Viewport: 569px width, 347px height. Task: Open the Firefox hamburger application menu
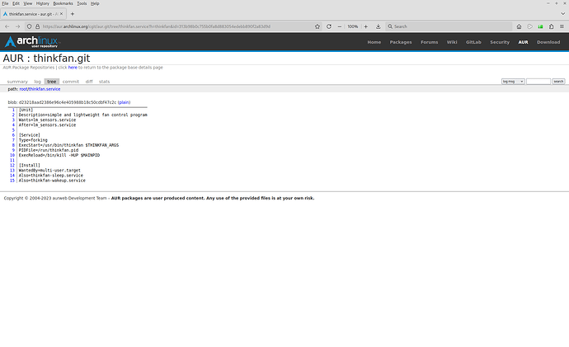562,26
